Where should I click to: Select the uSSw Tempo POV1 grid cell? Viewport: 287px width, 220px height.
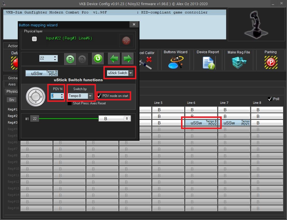coord(234,123)
